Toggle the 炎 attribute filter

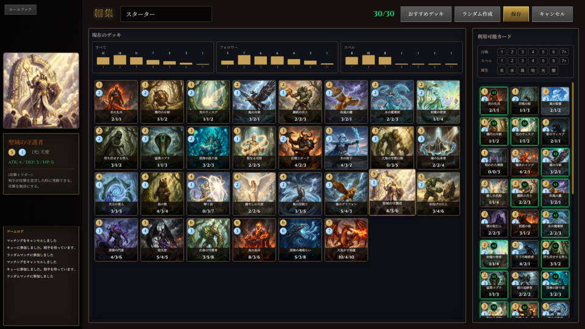point(502,70)
